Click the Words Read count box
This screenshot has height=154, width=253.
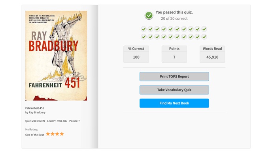212,54
